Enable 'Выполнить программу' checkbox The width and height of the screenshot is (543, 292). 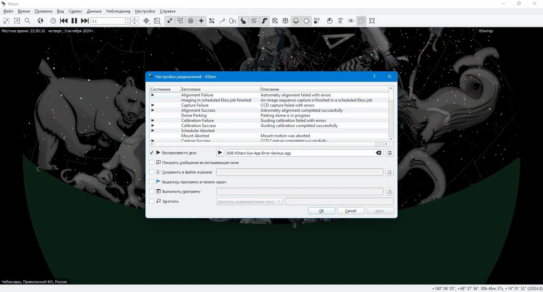152,191
